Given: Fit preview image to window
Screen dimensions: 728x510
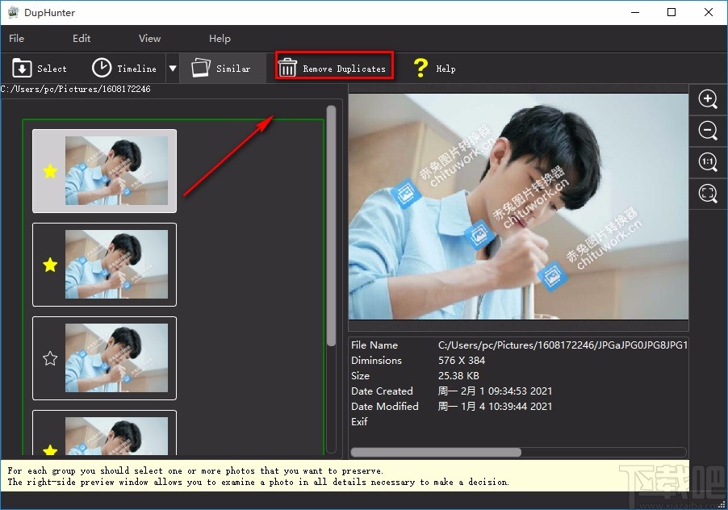Looking at the screenshot, I should click(x=708, y=194).
